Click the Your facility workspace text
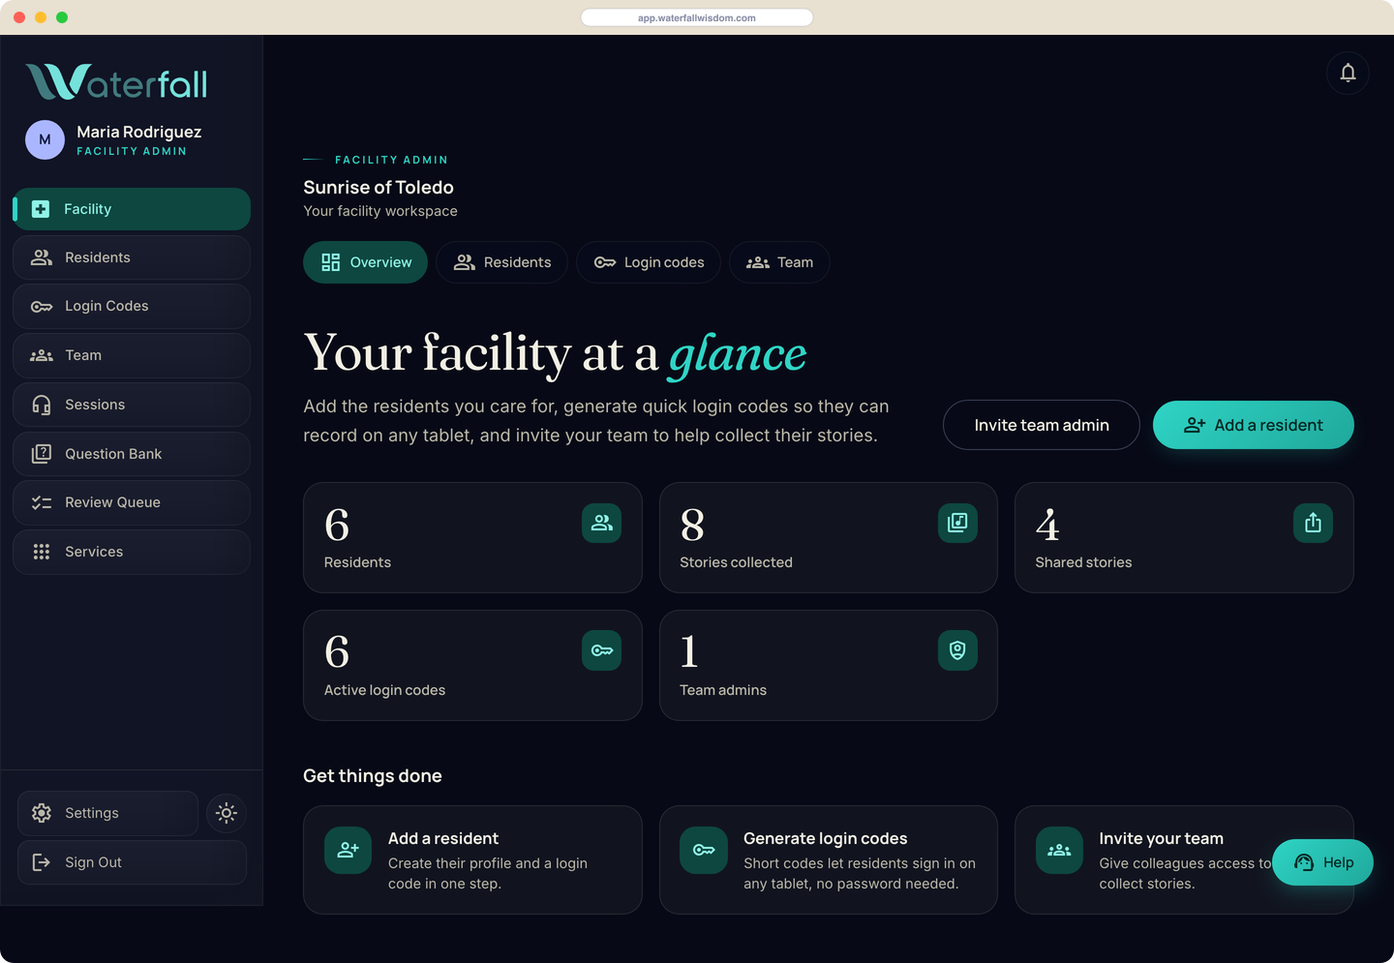Viewport: 1394px width, 963px height. coord(380,211)
